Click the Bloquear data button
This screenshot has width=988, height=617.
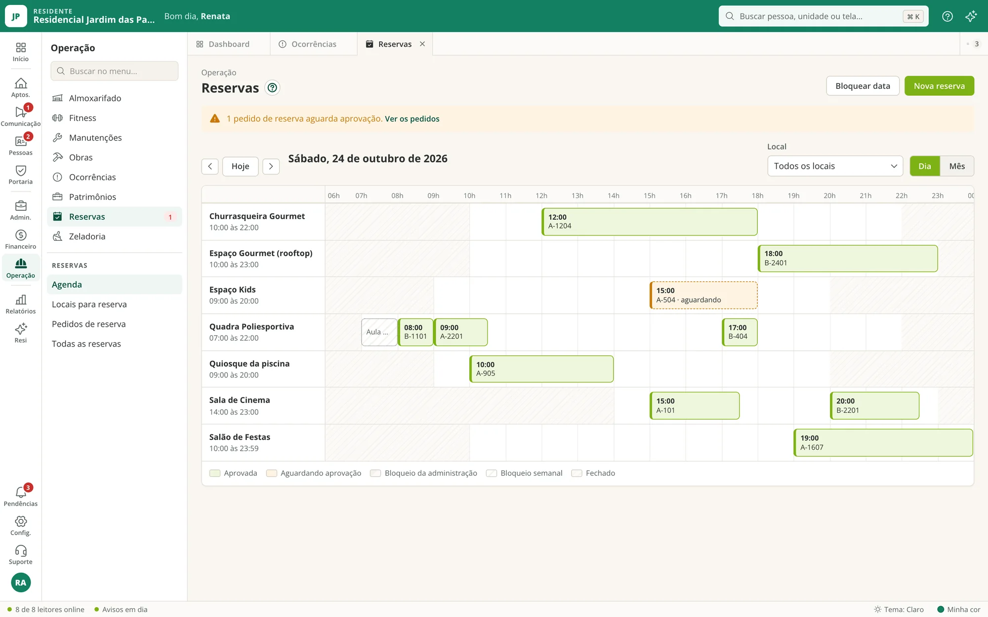click(x=863, y=86)
